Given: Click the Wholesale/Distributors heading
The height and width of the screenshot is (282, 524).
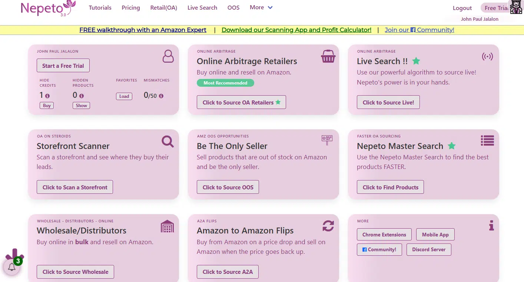Looking at the screenshot, I should pos(82,231).
